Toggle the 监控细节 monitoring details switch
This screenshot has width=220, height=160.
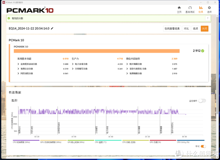pos(202,101)
